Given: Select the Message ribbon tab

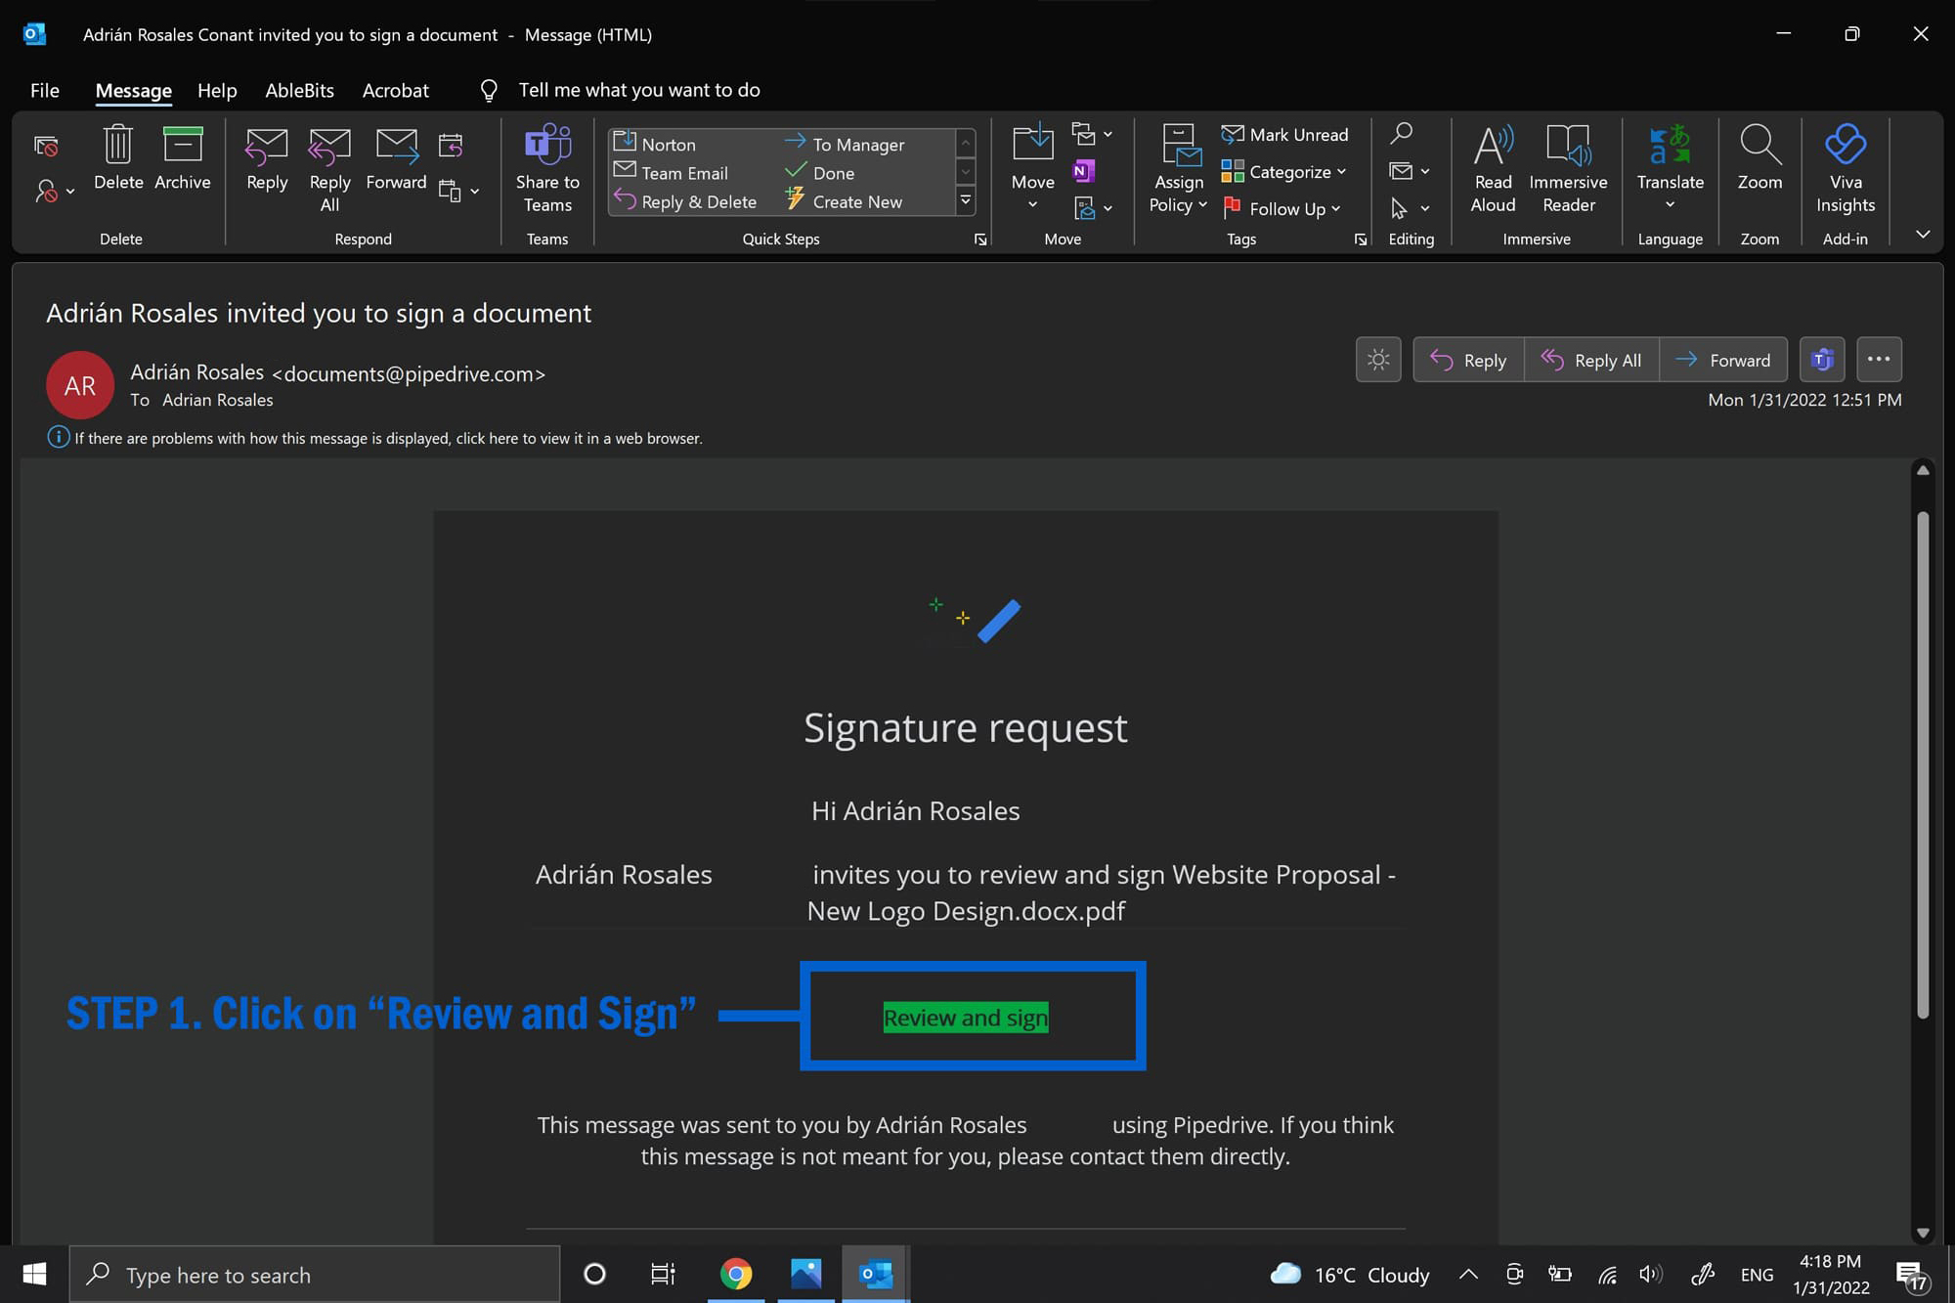Looking at the screenshot, I should point(133,90).
